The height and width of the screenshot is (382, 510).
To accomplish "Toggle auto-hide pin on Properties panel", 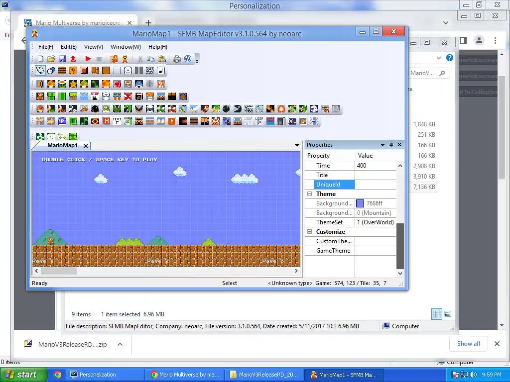I will tap(391, 145).
